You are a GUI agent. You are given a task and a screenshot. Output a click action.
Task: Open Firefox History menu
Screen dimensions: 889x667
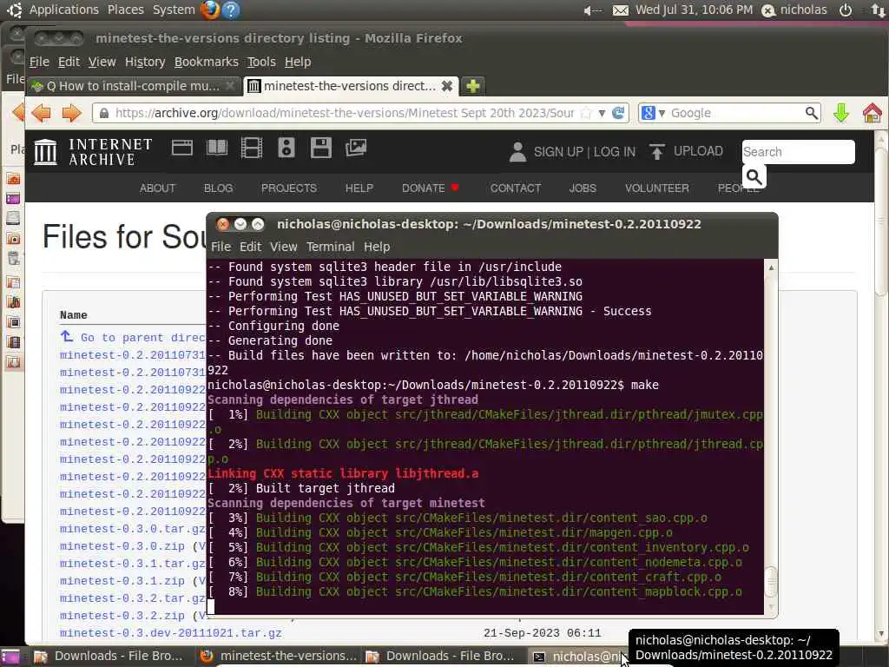coord(145,62)
